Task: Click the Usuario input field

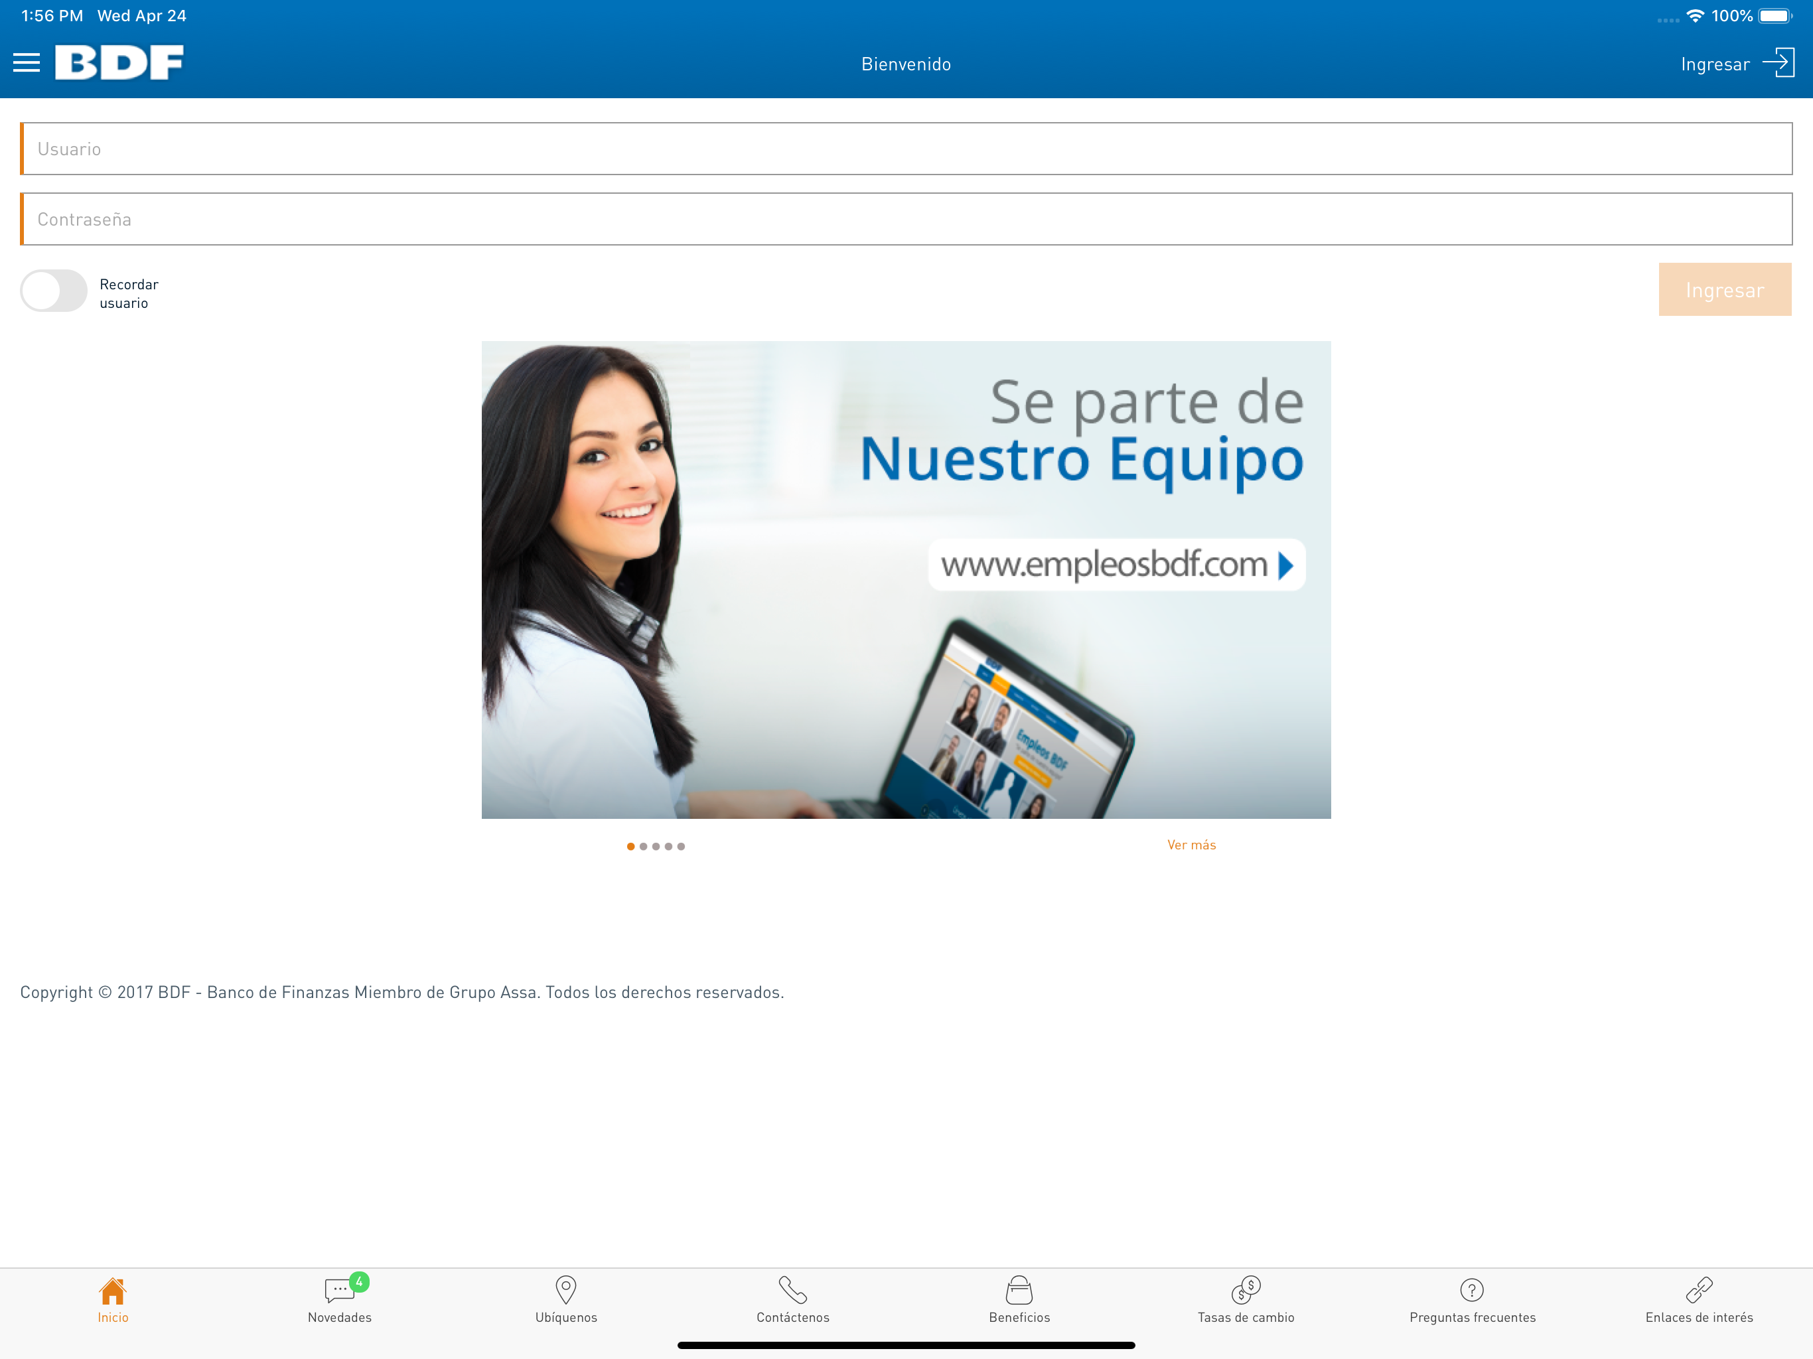Action: pos(906,149)
